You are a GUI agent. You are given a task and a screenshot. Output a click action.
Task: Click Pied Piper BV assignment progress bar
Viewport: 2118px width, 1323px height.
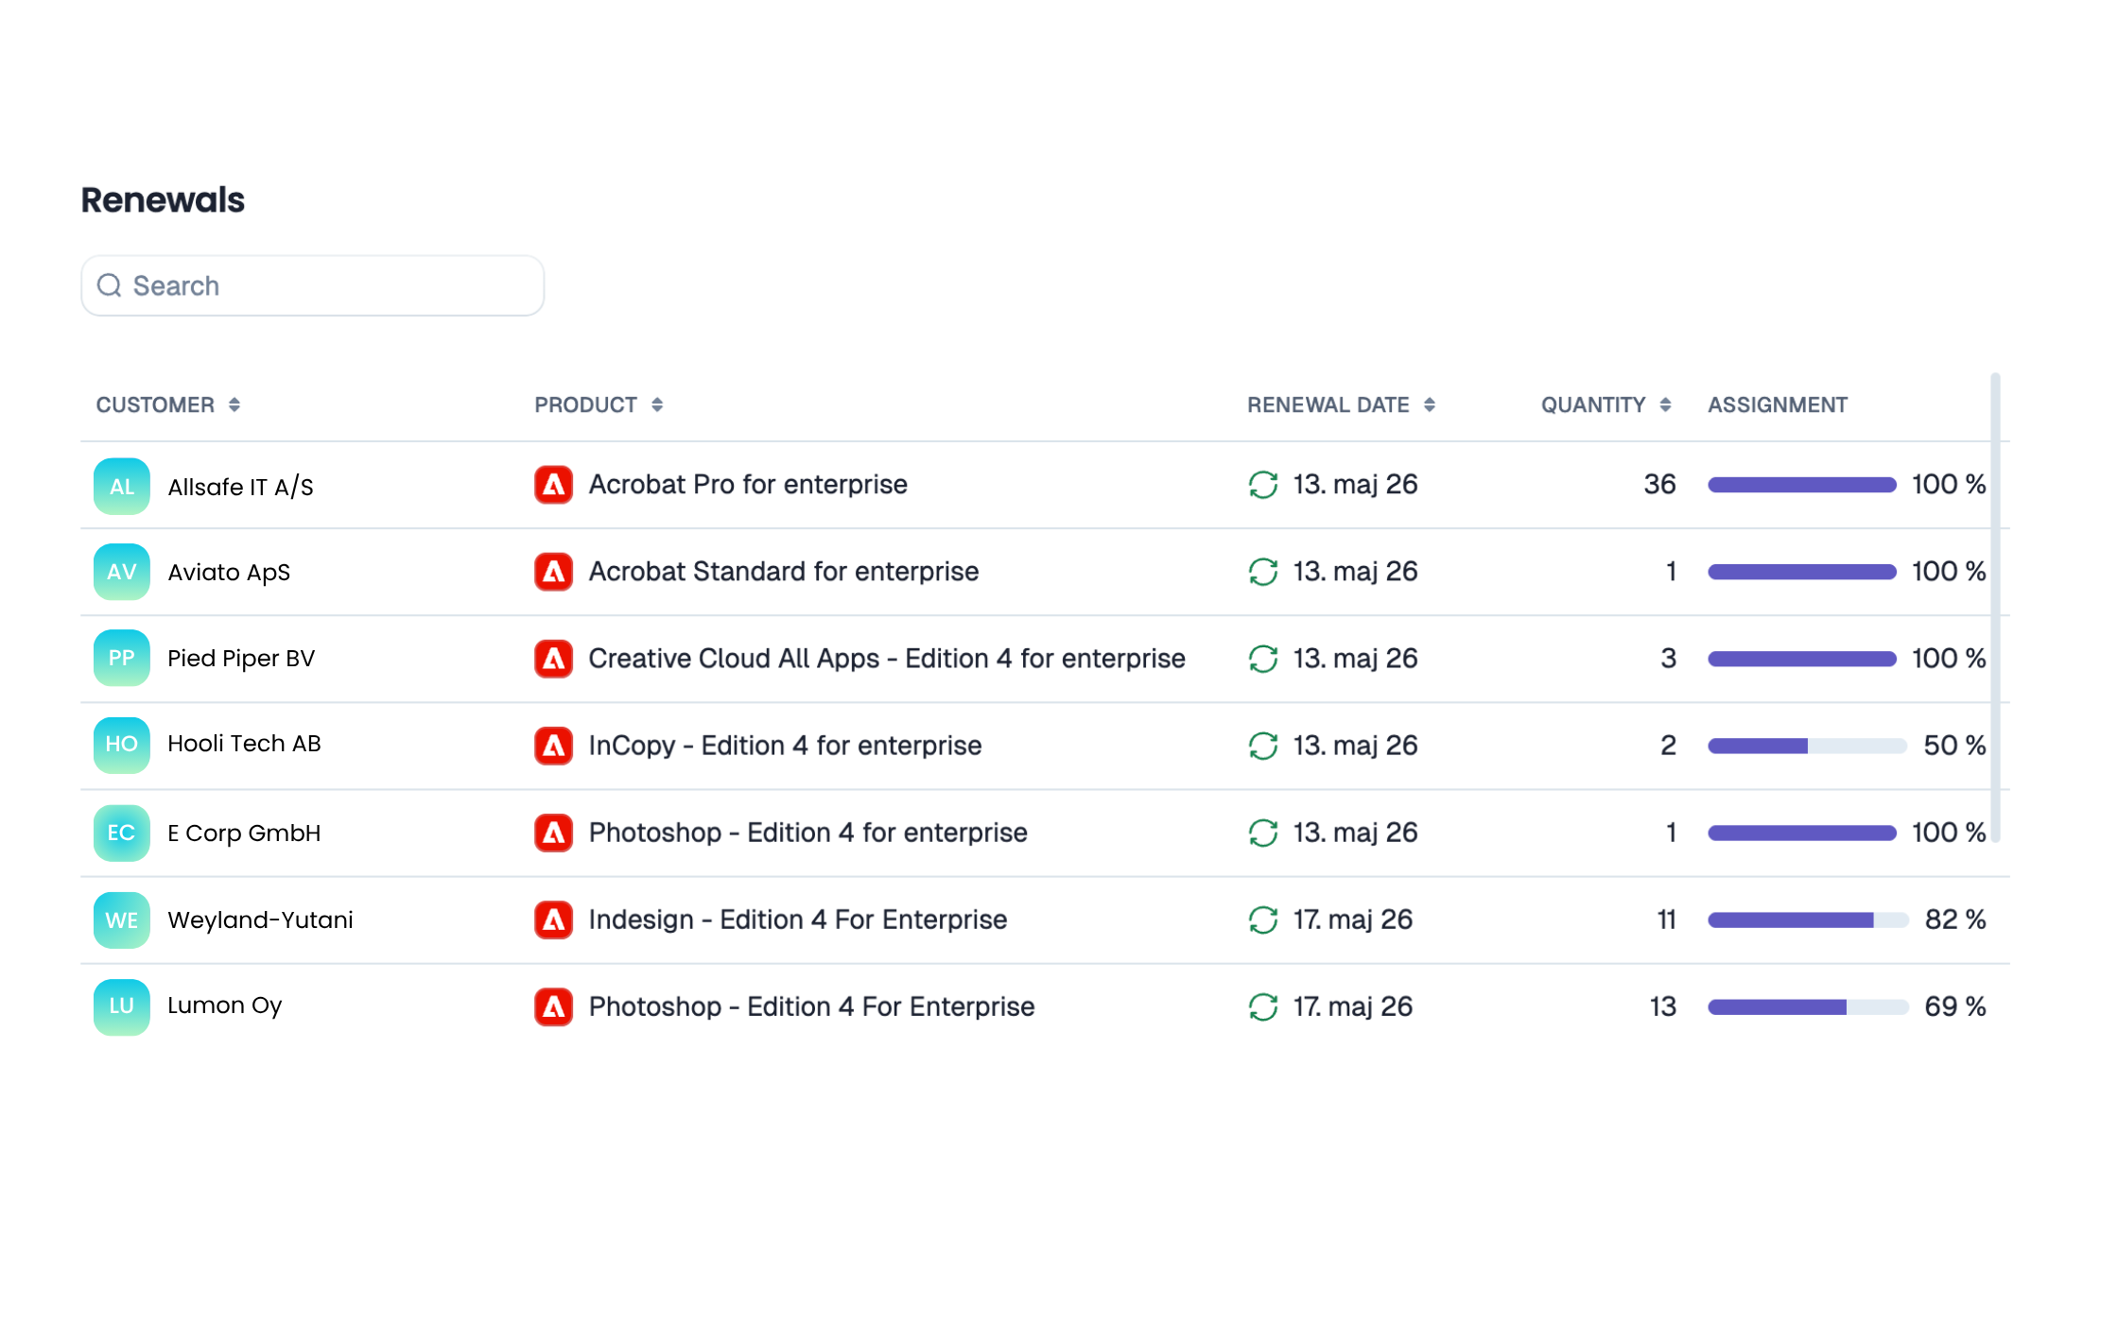coord(1802,659)
